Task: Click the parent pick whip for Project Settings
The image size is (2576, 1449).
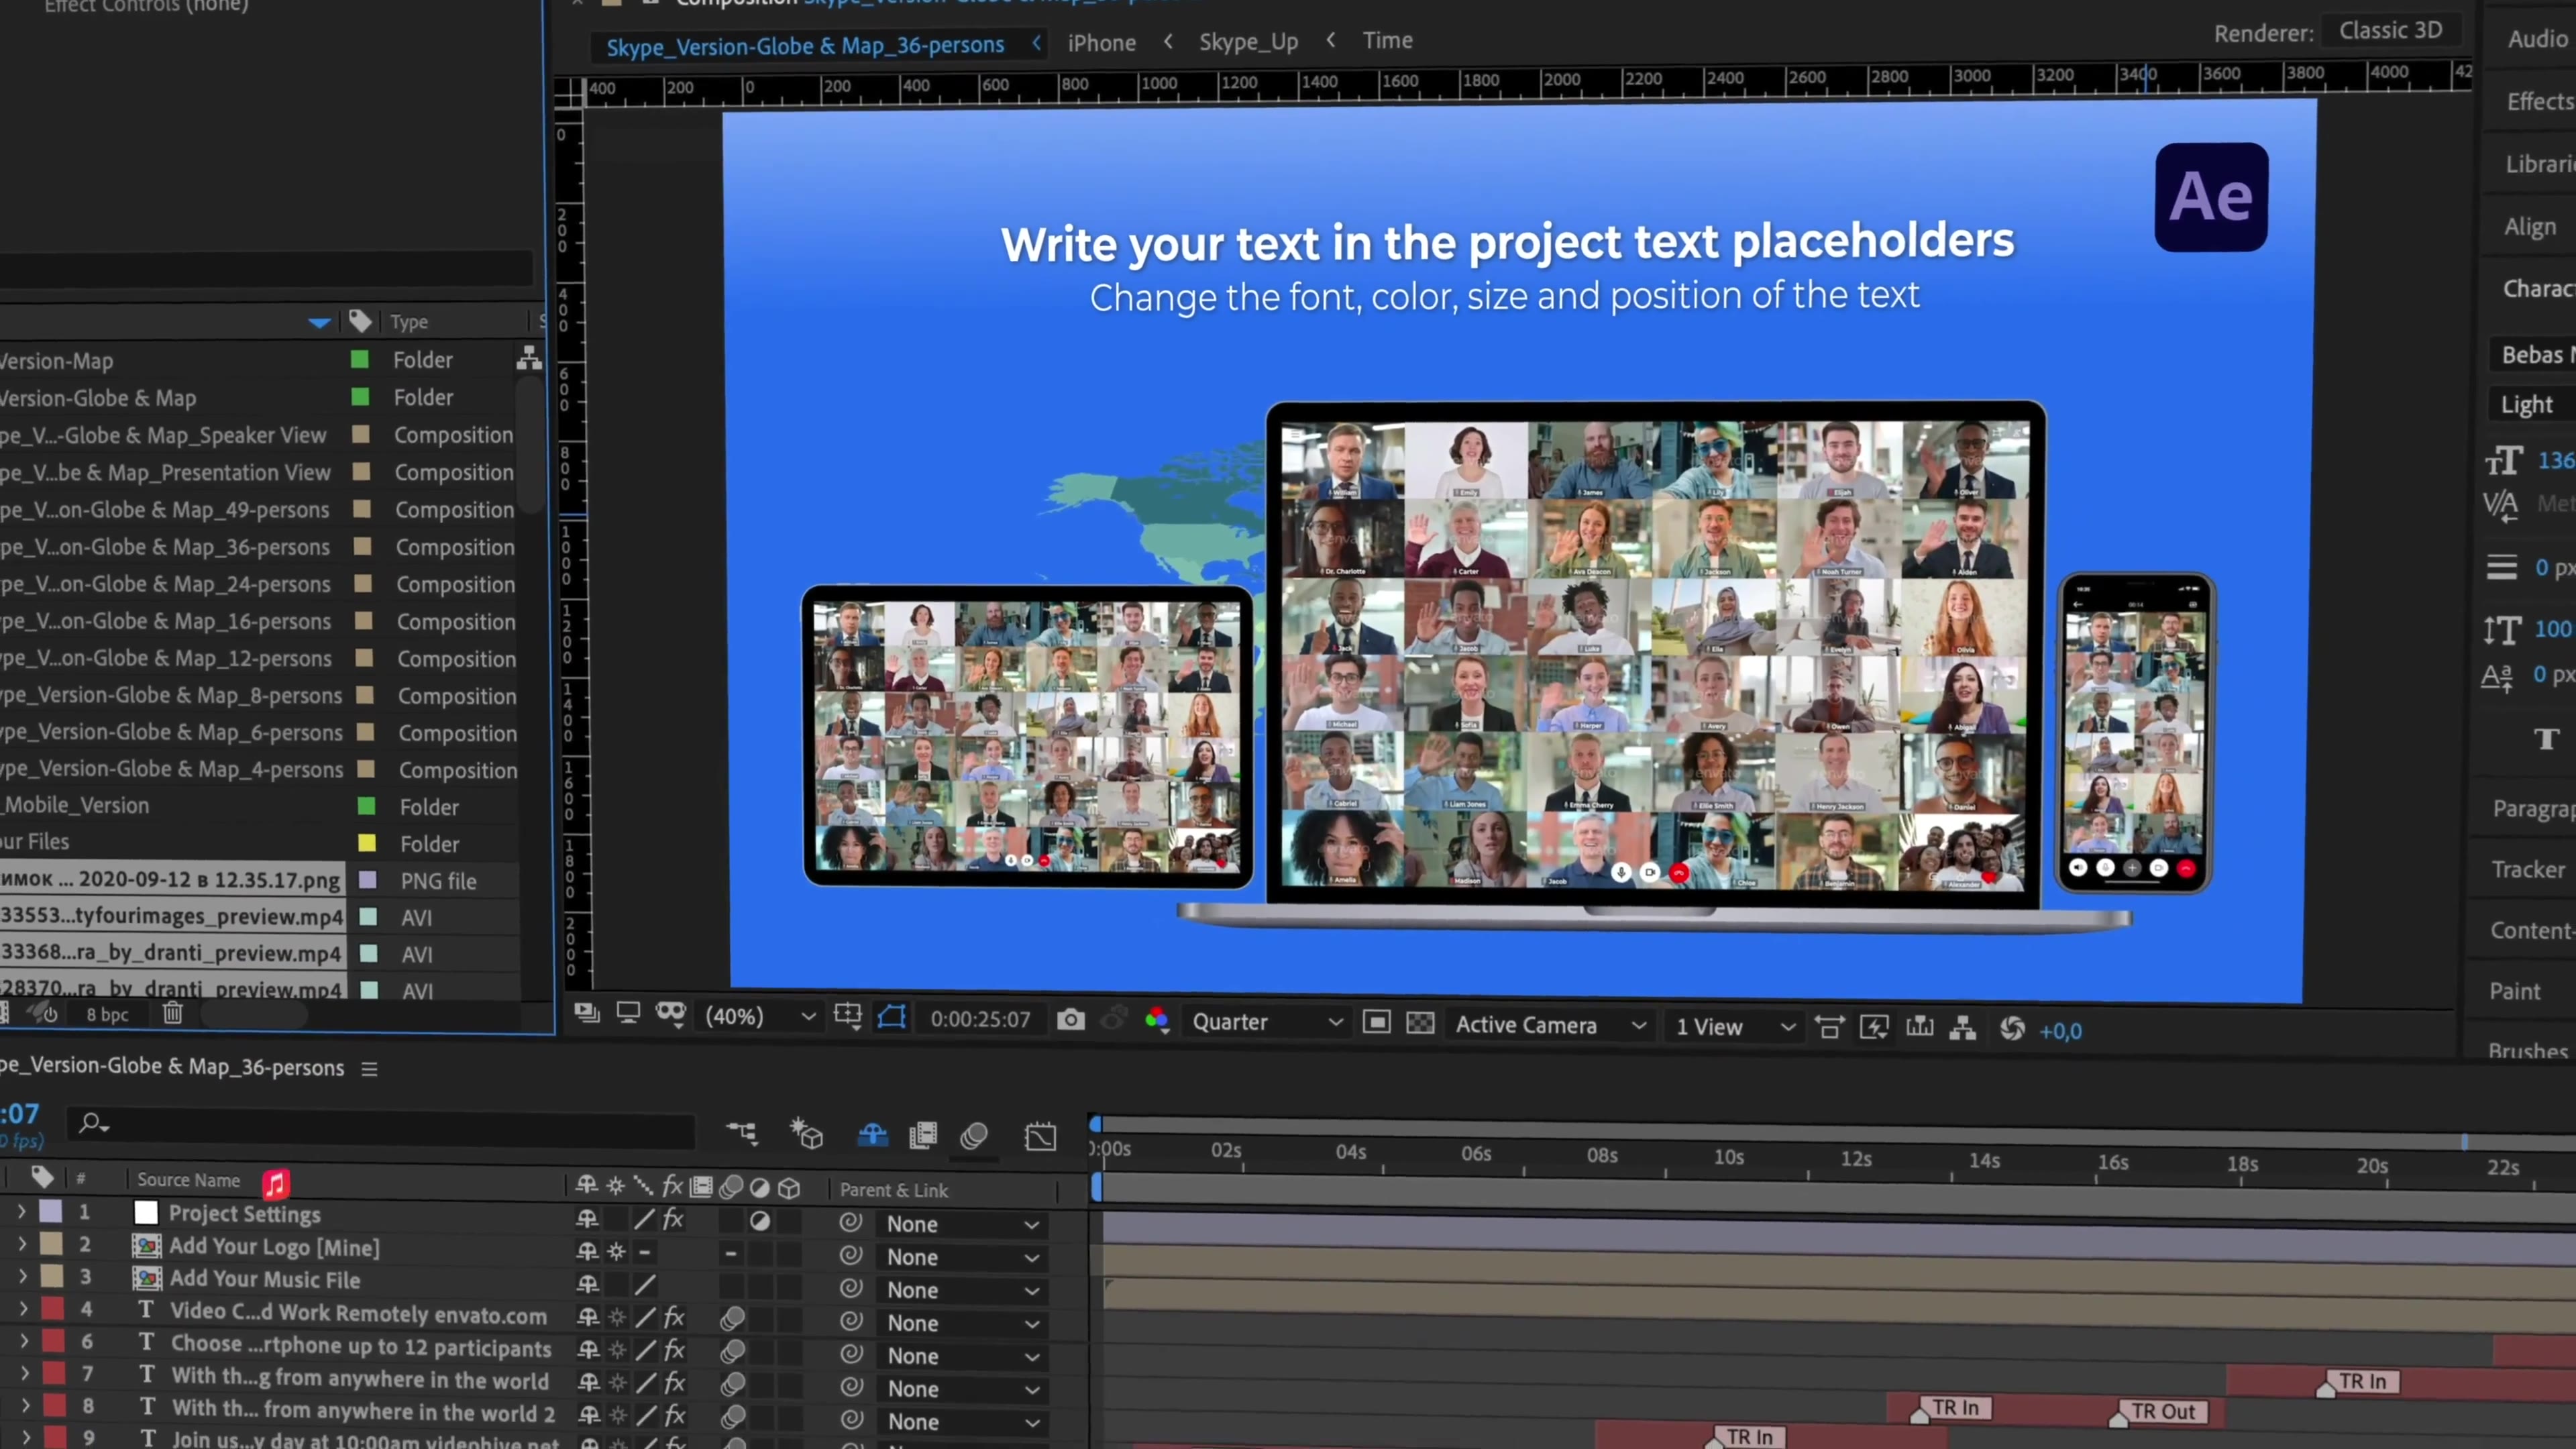Action: point(850,1222)
